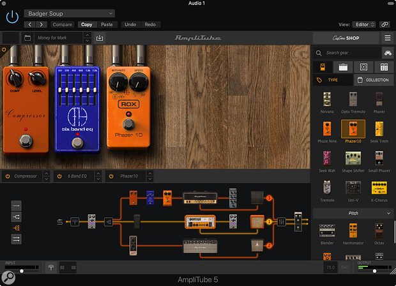Open the Custom Shop
Image resolution: width=396 pixels, height=286 pixels.
pos(346,38)
